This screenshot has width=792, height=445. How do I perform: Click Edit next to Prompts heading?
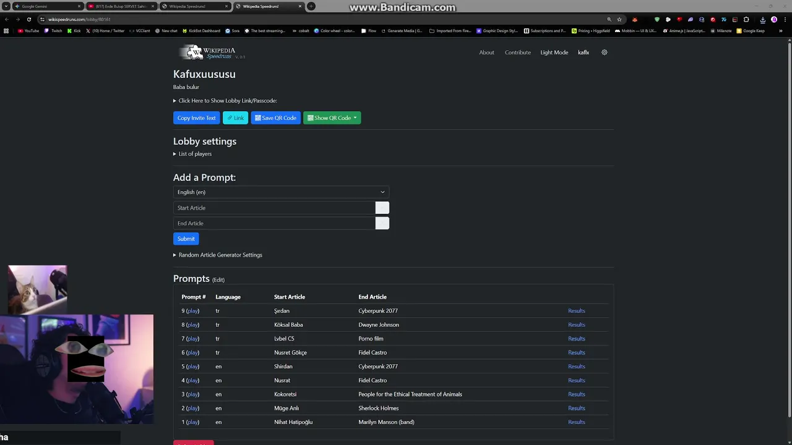coord(218,280)
